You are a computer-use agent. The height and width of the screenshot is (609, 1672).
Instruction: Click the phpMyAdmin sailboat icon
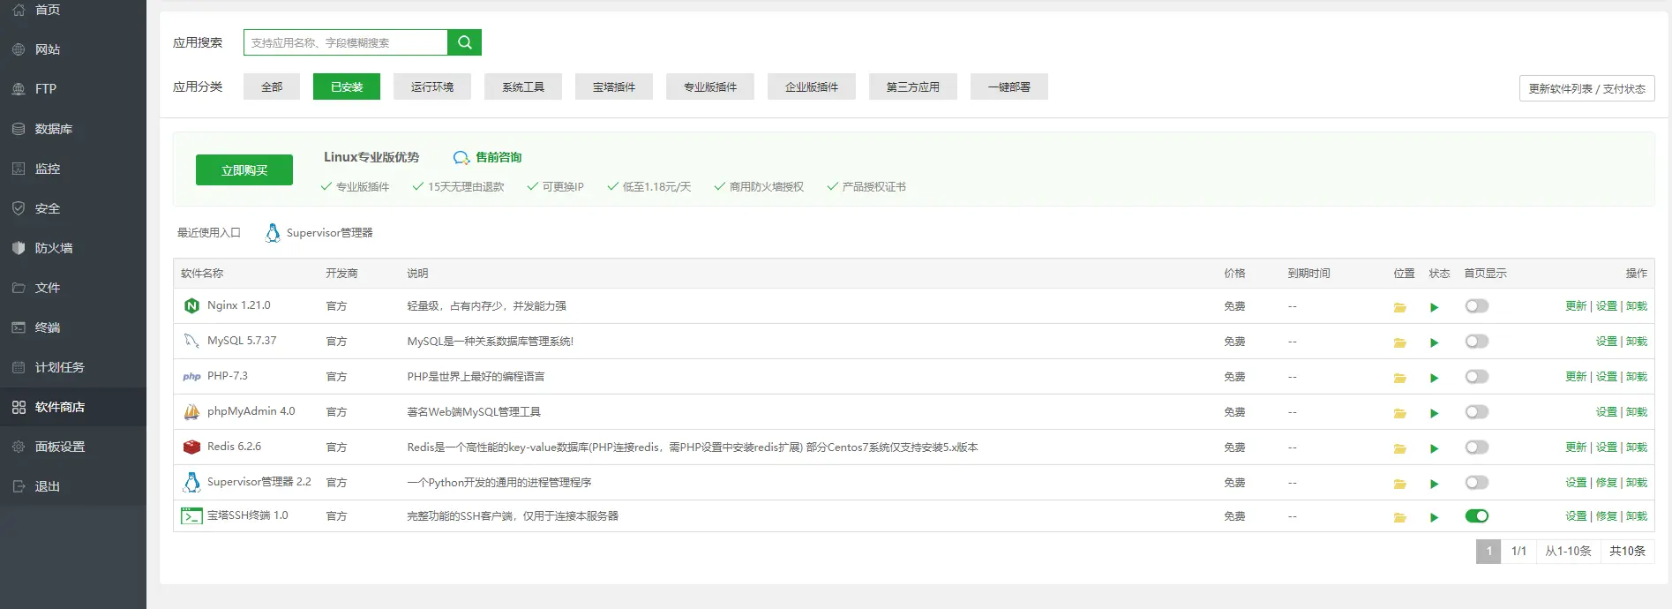pyautogui.click(x=191, y=411)
